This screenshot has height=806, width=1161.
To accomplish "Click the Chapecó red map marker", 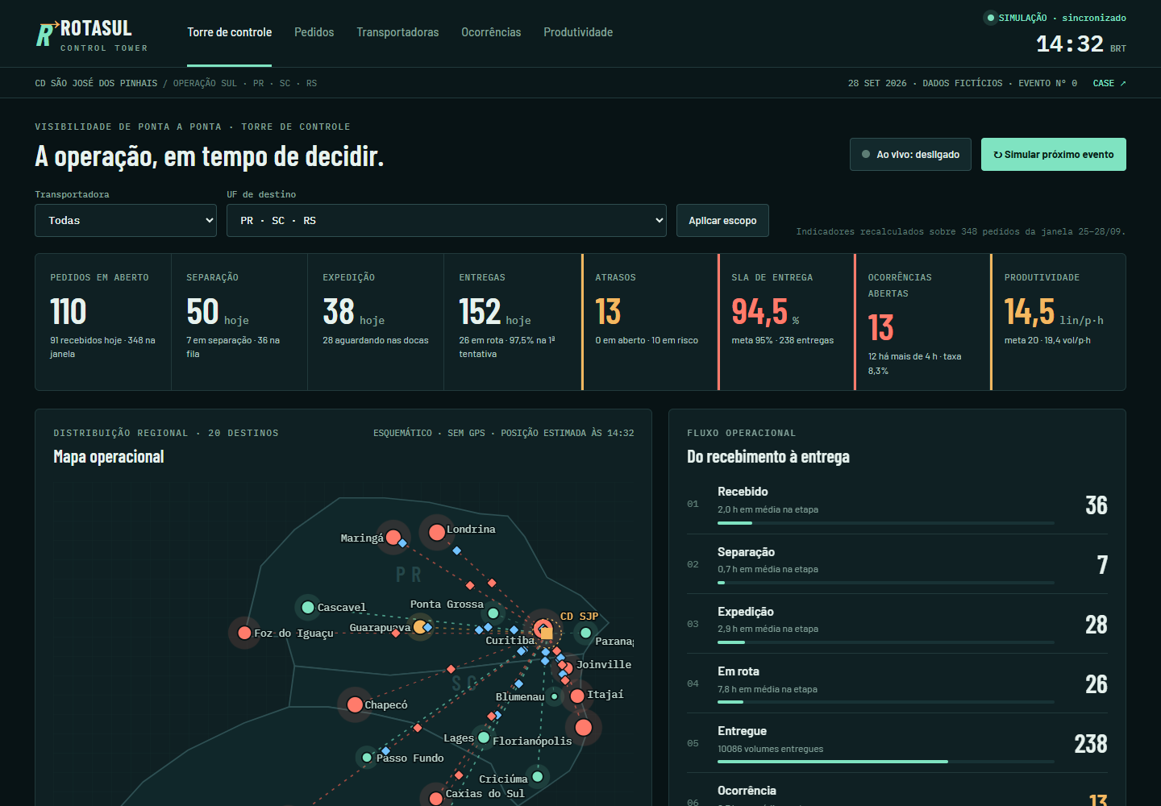I will 355,704.
